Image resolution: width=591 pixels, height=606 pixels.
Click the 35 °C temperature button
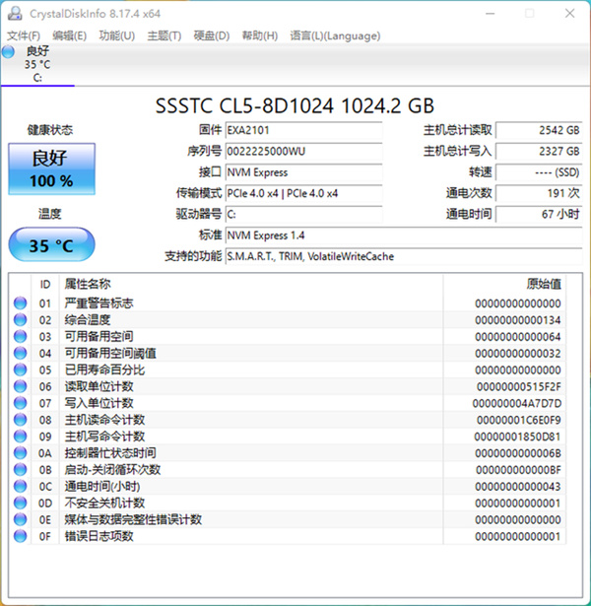point(52,245)
